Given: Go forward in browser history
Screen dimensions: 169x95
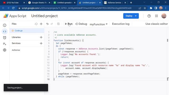Looking at the screenshot, I should [x=8, y=8].
